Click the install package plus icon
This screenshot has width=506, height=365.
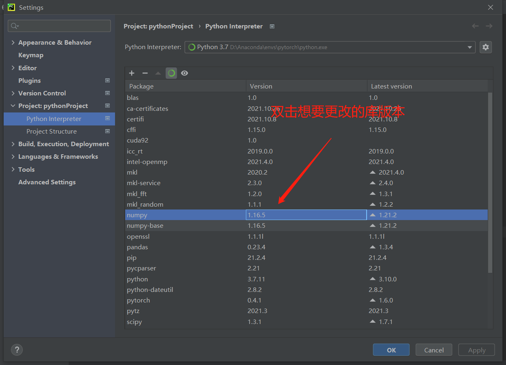[x=132, y=73]
